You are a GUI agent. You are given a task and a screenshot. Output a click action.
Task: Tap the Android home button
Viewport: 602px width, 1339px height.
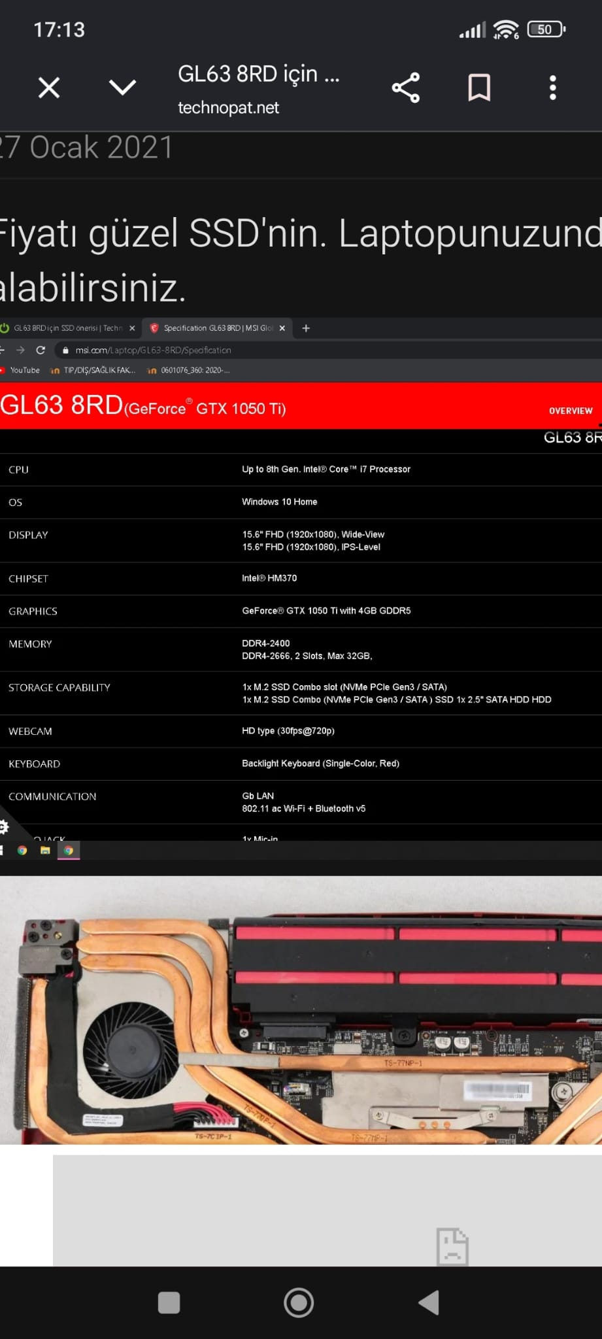(299, 1302)
